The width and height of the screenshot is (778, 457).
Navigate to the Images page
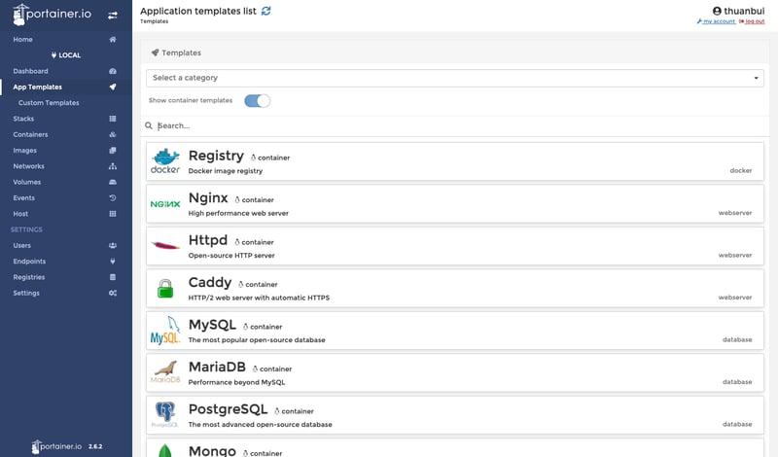pos(25,151)
